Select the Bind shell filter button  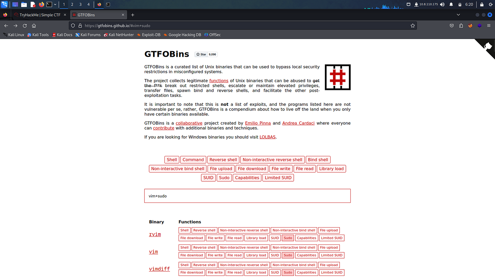pyautogui.click(x=318, y=160)
